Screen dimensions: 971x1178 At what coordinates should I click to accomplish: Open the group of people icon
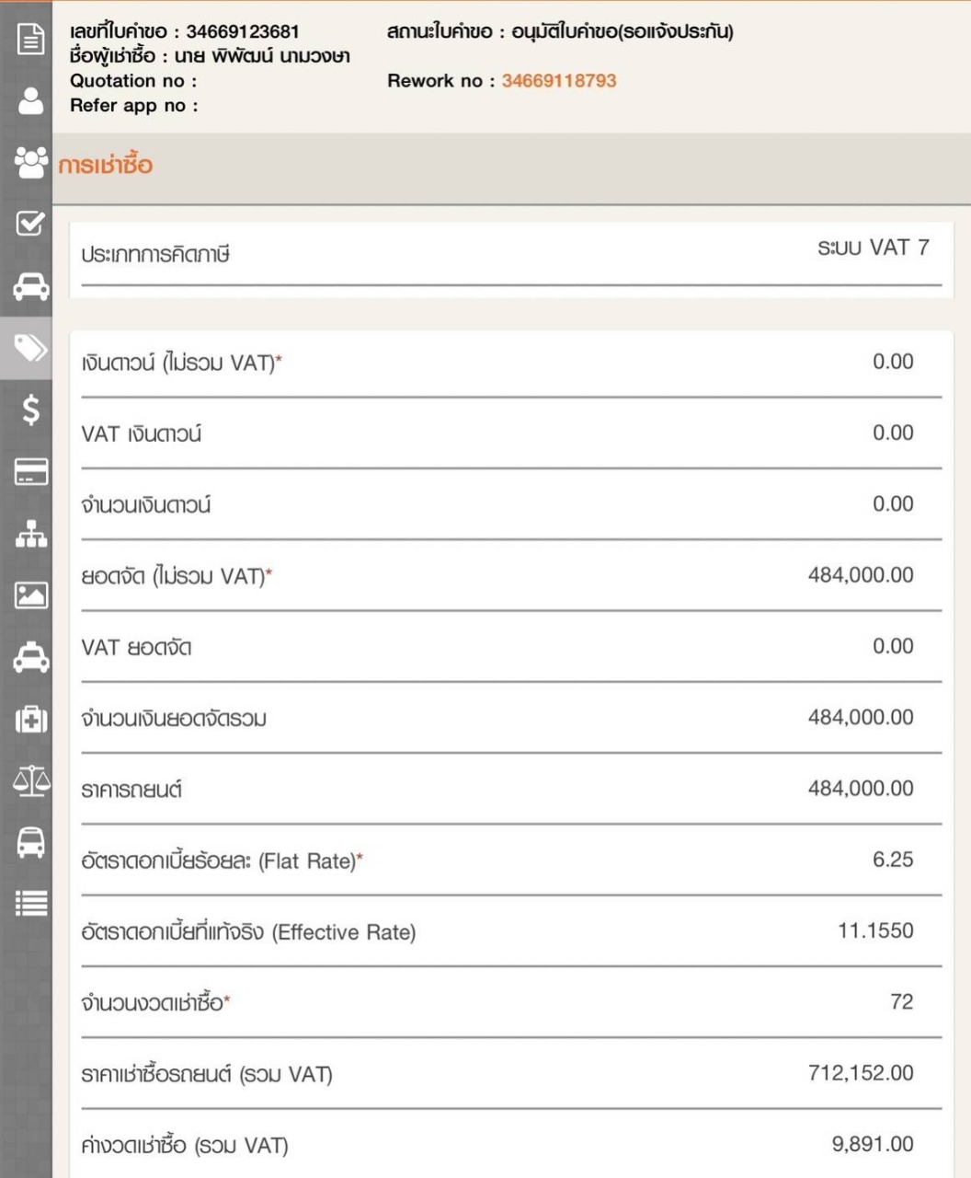30,163
